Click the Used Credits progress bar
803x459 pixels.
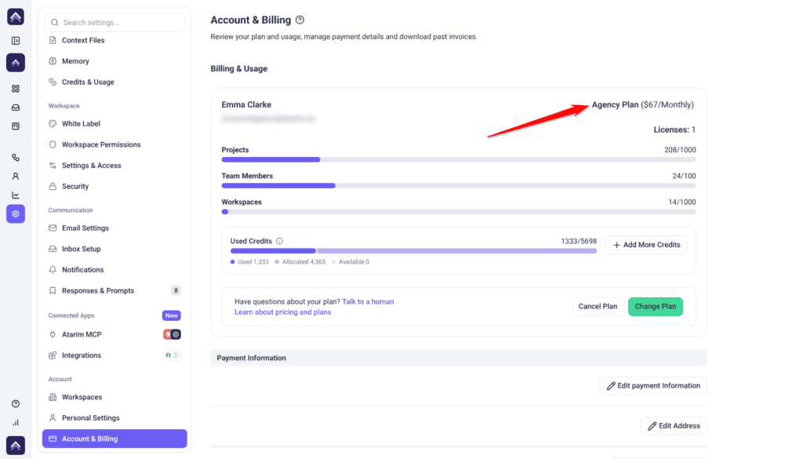413,251
